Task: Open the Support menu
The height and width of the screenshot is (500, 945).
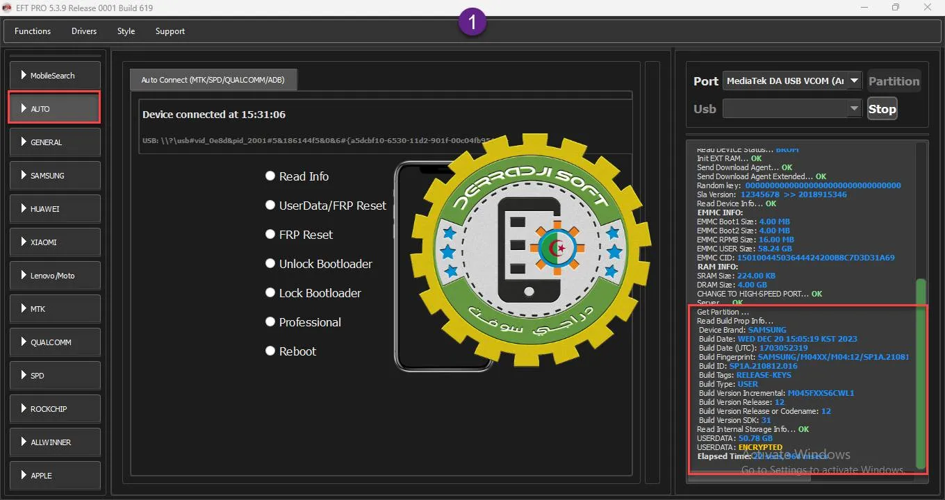Action: [x=170, y=31]
